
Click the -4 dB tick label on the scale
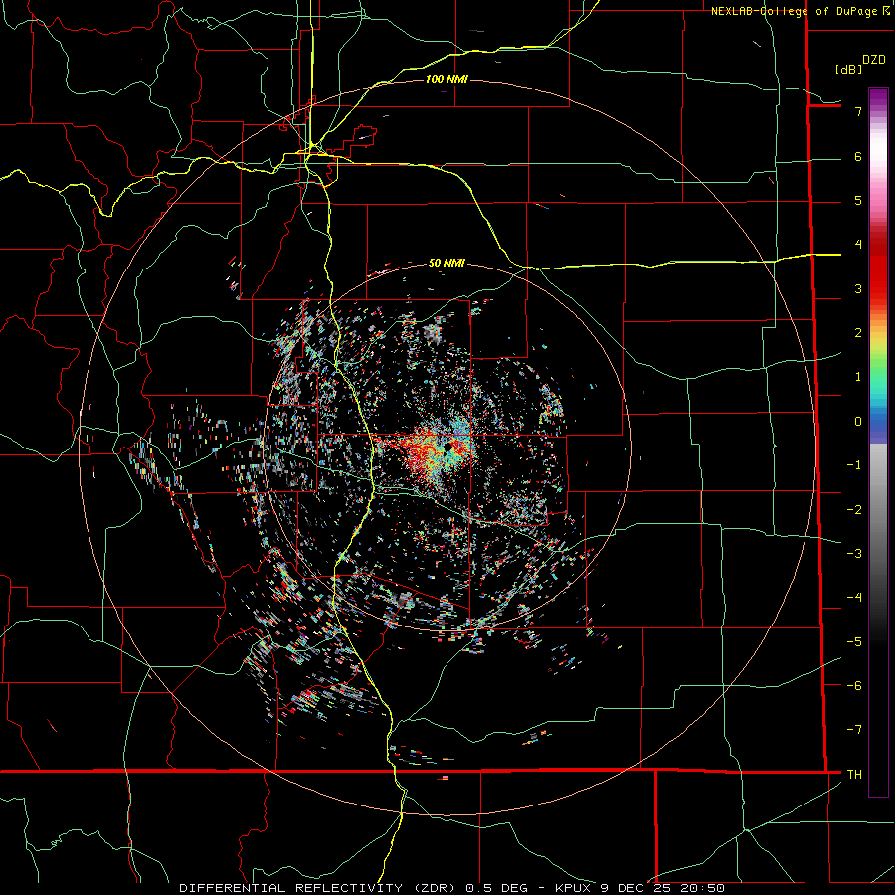click(854, 598)
